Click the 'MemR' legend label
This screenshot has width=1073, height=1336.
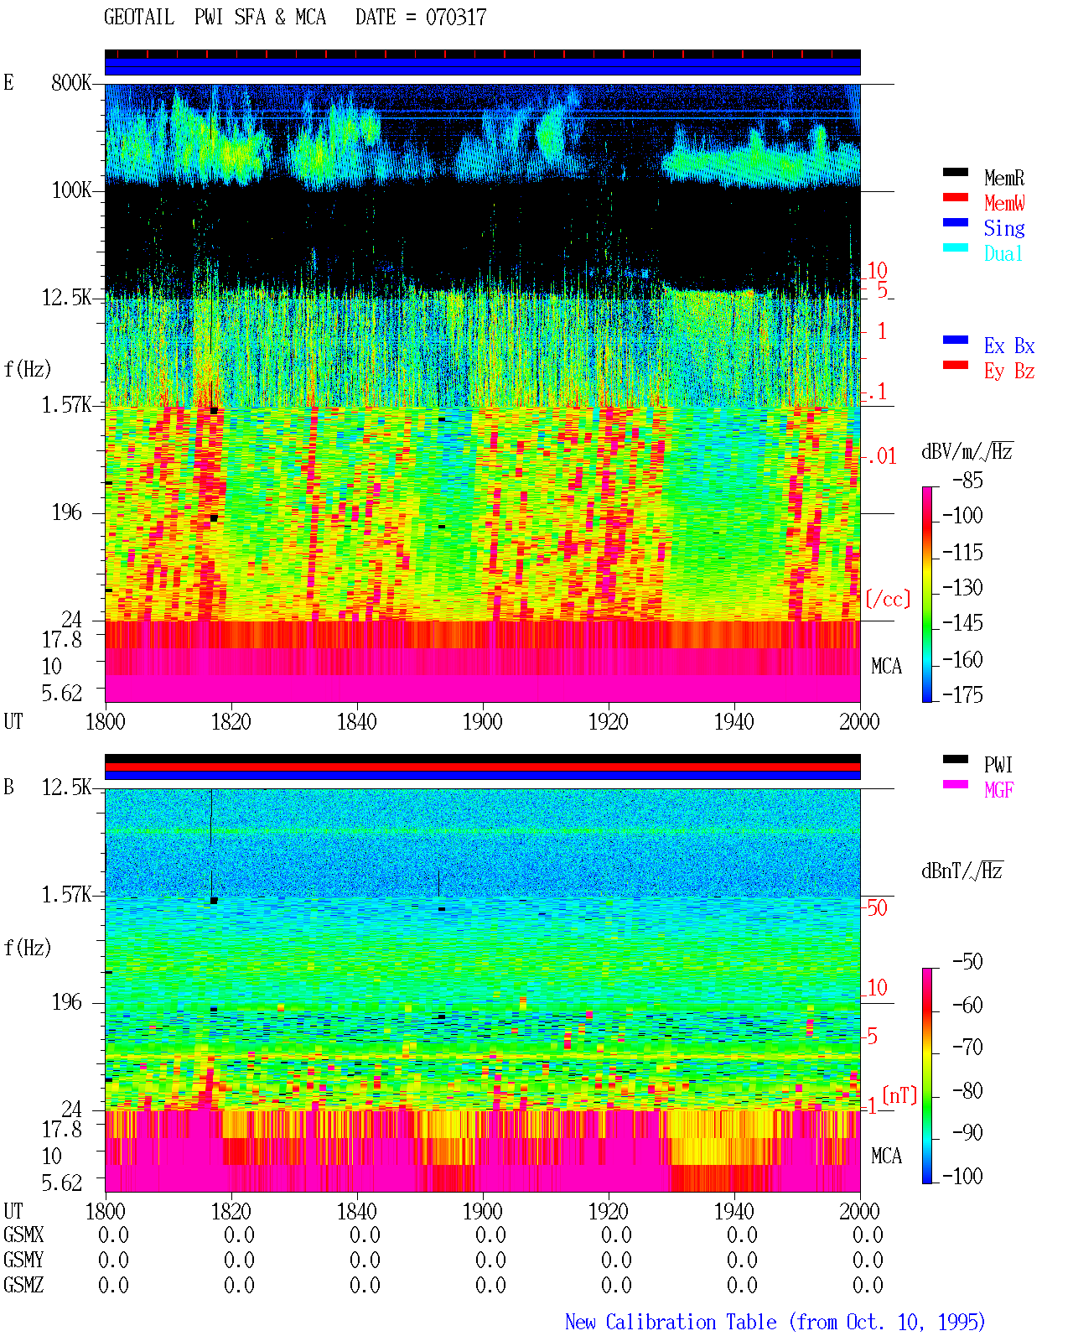pos(1004,178)
